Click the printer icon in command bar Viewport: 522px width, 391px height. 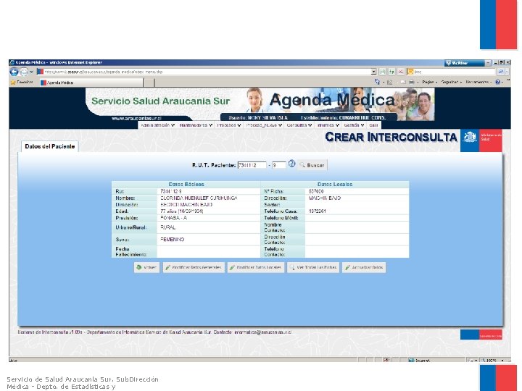[412, 82]
